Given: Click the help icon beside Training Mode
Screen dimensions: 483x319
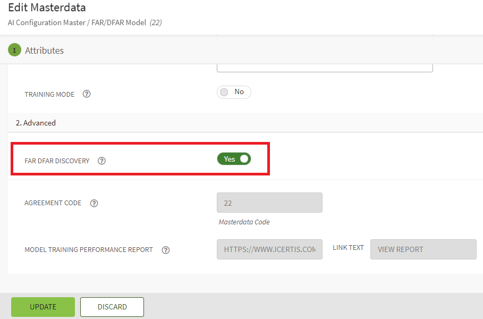Looking at the screenshot, I should (x=87, y=94).
